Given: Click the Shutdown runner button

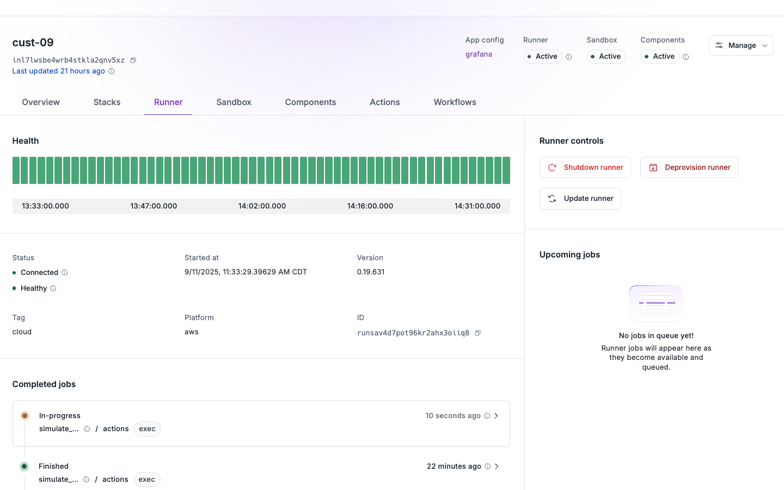Looking at the screenshot, I should 585,167.
